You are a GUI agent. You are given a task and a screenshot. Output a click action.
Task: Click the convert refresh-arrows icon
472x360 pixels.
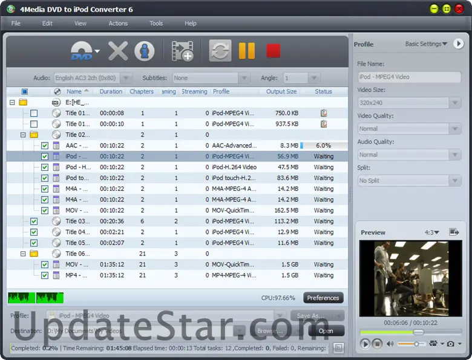pos(220,51)
